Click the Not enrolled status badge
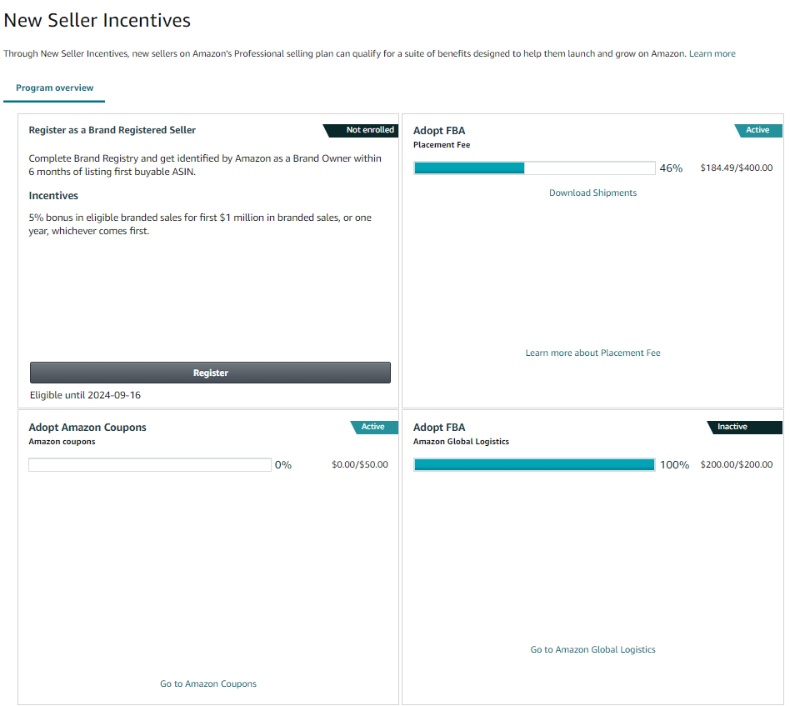The image size is (790, 706). click(x=361, y=130)
